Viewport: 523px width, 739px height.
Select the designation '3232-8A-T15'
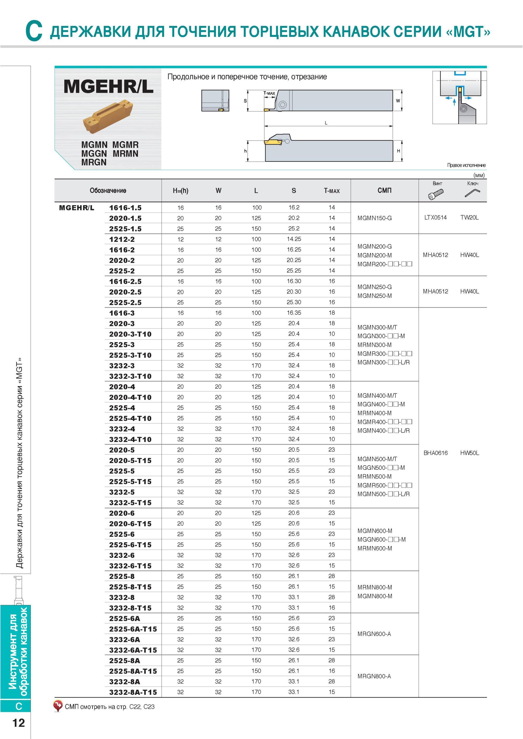point(133,692)
